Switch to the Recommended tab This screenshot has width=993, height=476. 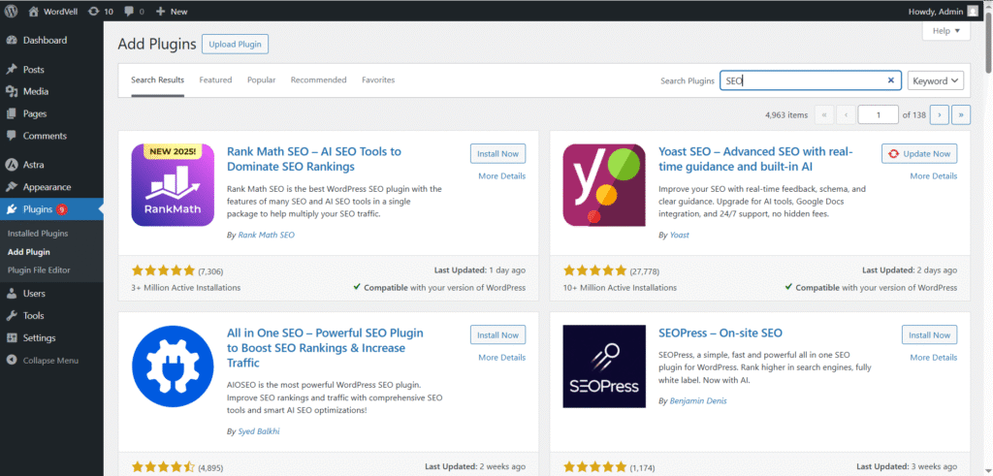click(x=318, y=79)
